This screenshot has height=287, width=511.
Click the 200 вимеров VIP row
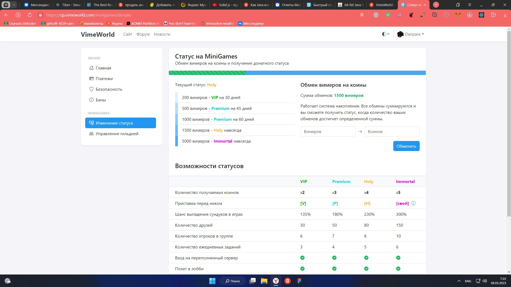(235, 97)
